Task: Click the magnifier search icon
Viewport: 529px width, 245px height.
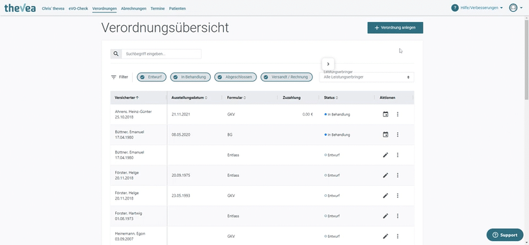Action: [116, 54]
